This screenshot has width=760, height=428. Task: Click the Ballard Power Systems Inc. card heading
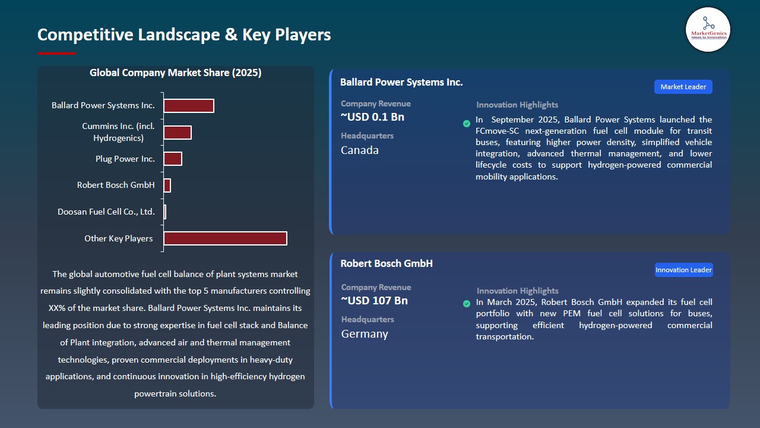[401, 82]
